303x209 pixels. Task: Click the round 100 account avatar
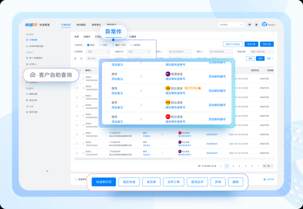264,24
